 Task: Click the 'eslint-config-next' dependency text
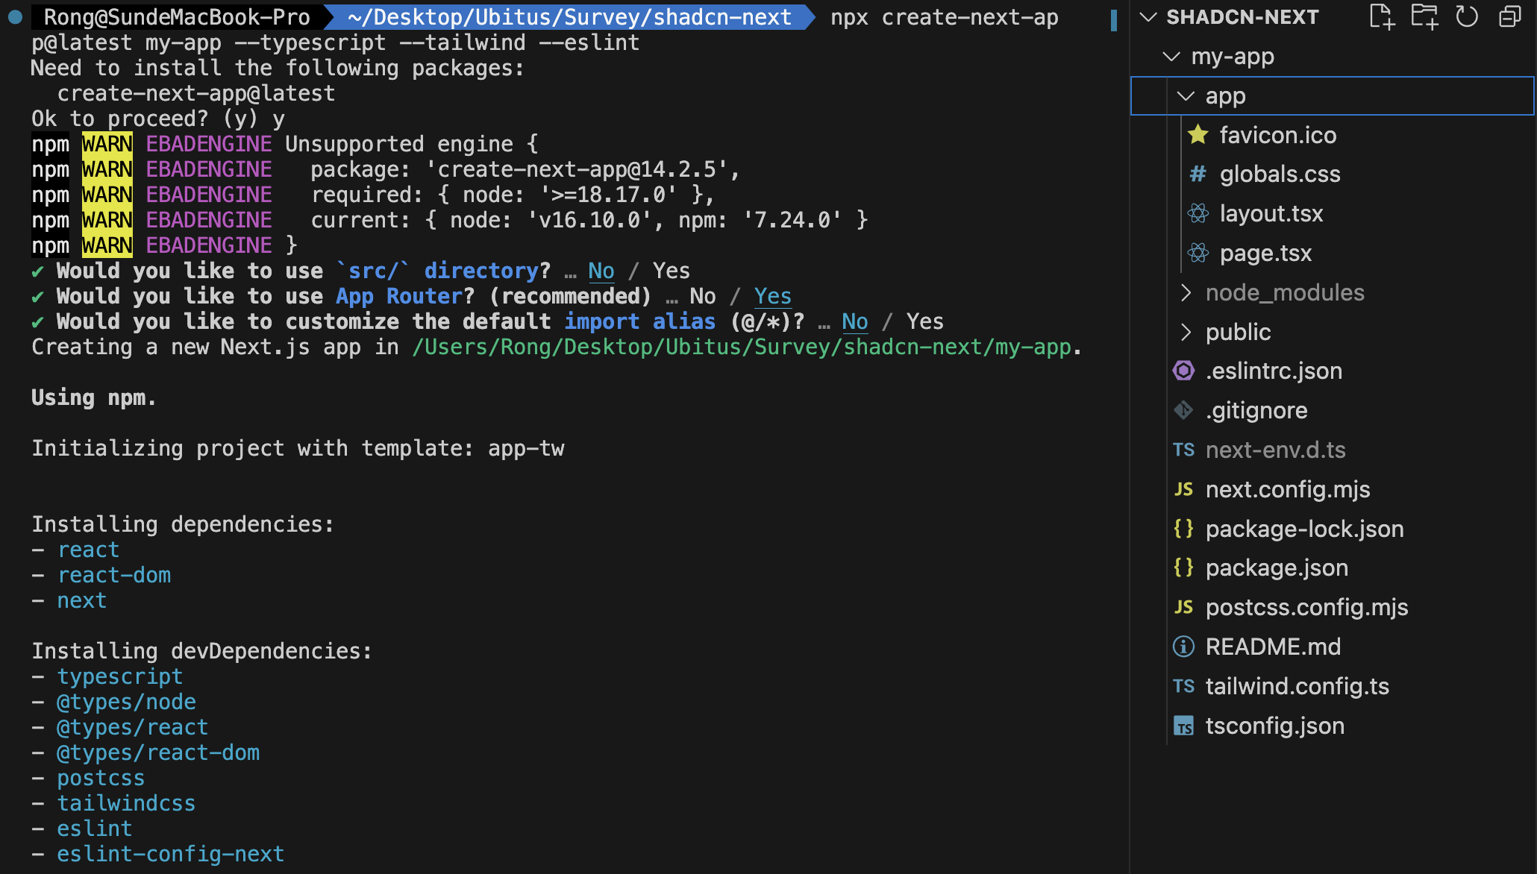point(170,854)
